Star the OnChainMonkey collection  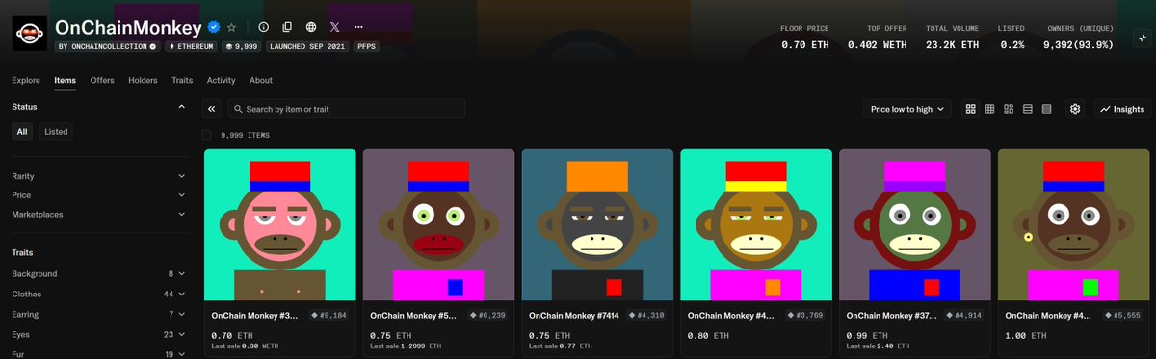(231, 27)
